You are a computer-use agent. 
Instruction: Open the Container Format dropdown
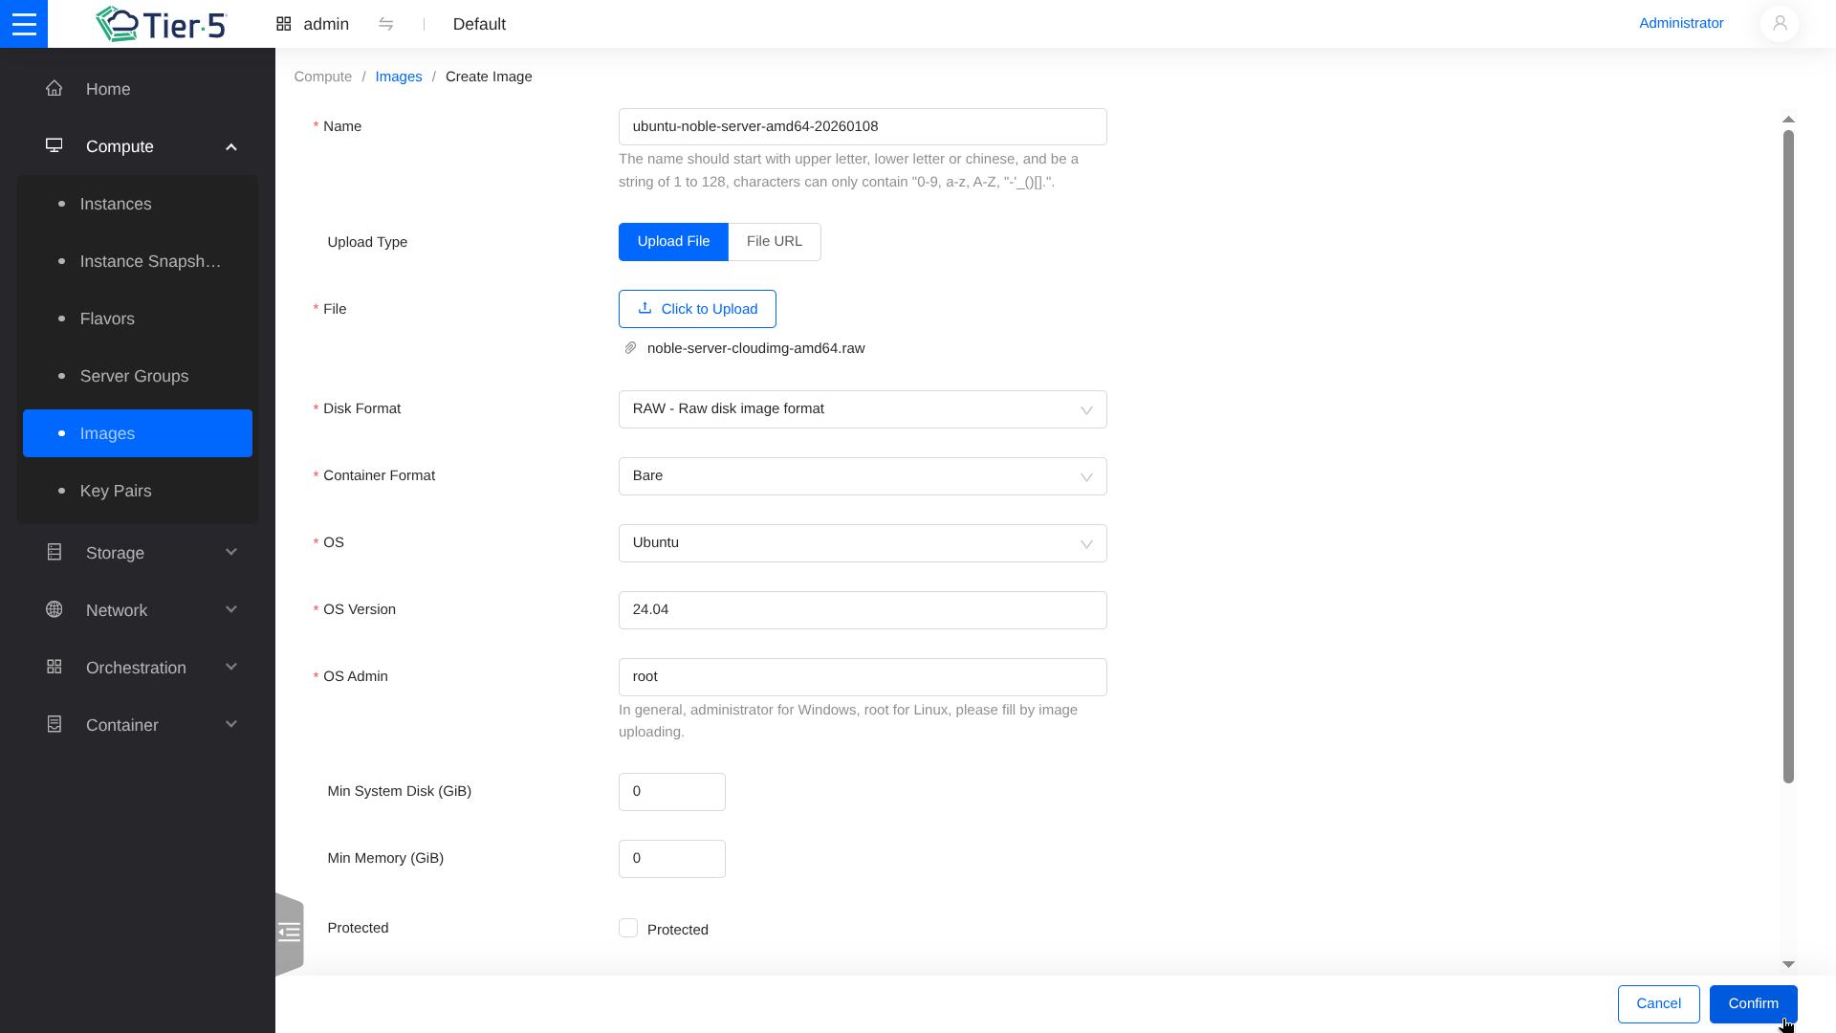point(862,476)
